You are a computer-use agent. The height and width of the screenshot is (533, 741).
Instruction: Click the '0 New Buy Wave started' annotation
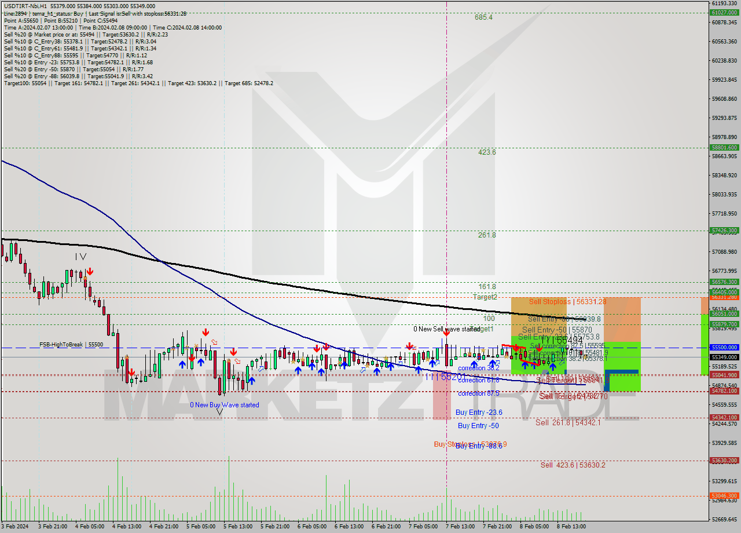click(225, 405)
